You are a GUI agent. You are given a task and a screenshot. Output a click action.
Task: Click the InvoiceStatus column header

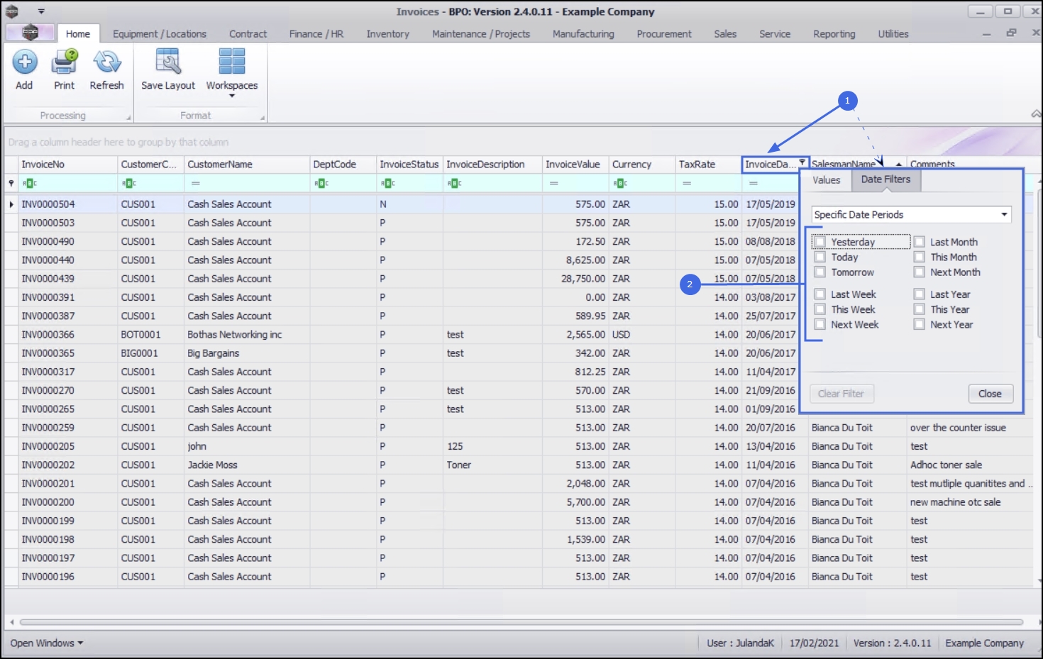click(409, 164)
